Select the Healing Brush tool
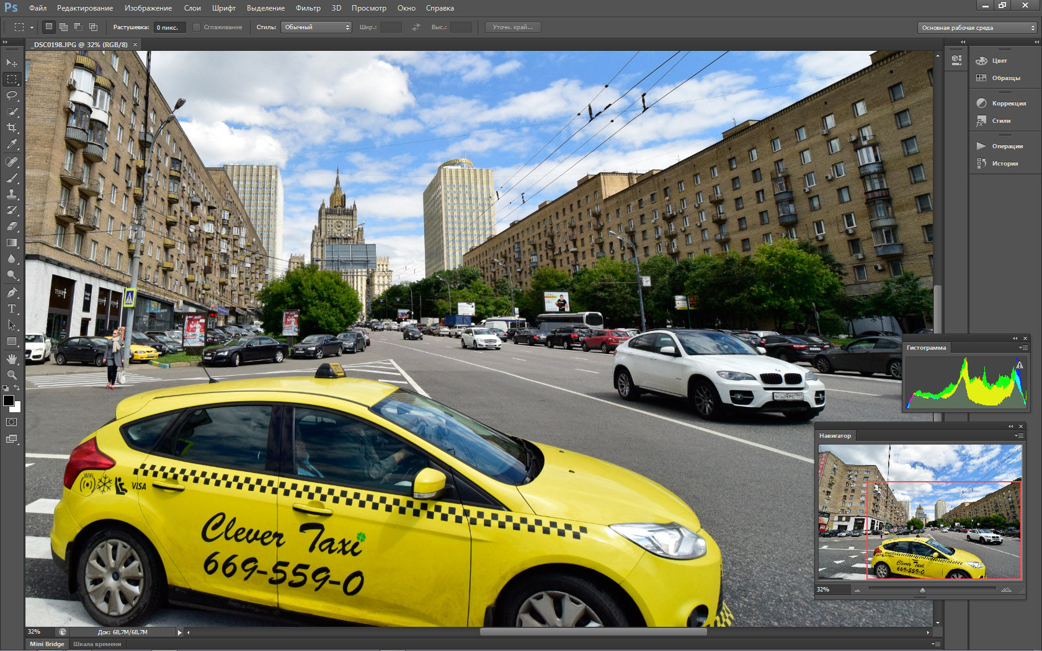 click(12, 162)
